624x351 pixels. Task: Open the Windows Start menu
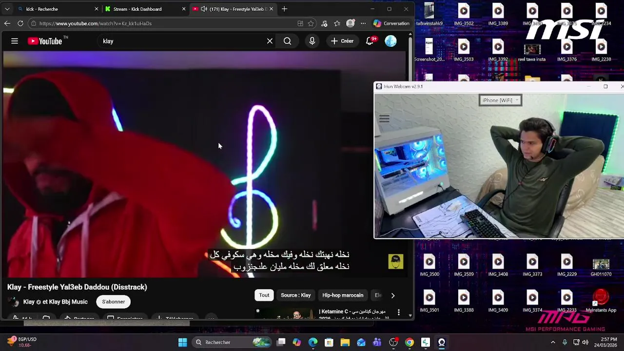(182, 342)
